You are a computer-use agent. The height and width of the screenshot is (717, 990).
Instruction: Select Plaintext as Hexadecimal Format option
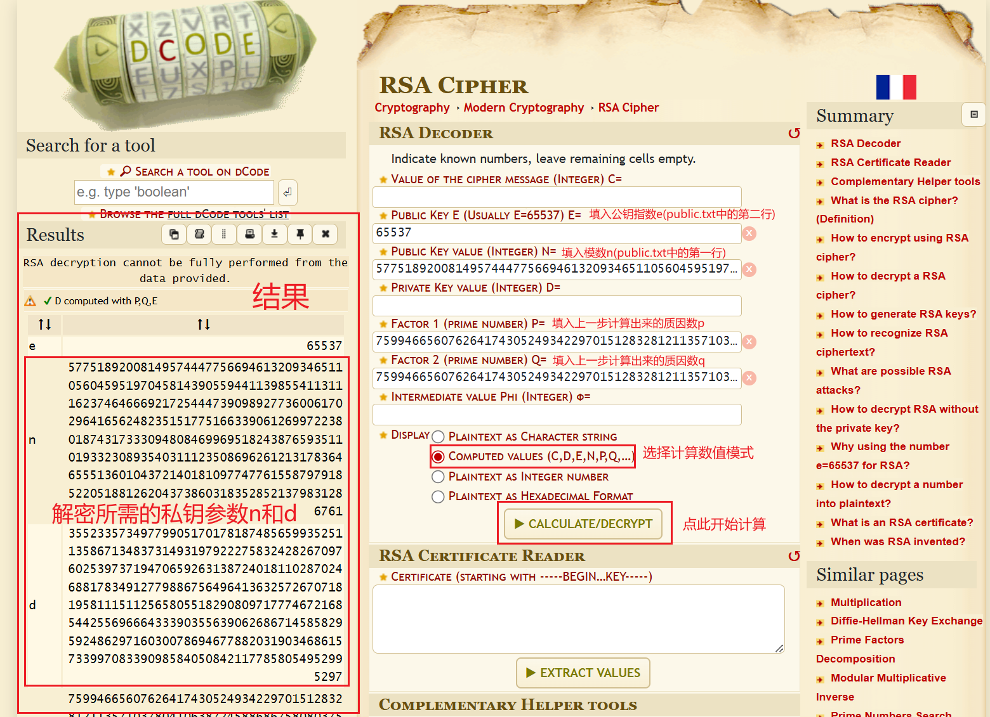click(x=438, y=496)
